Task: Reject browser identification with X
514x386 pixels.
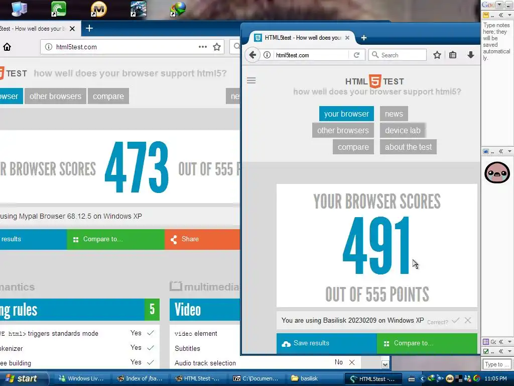Action: pos(468,320)
